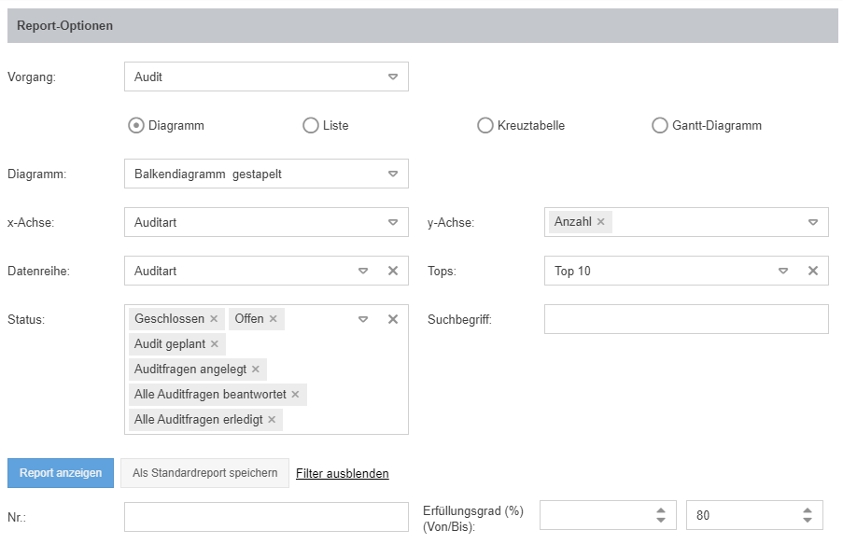The height and width of the screenshot is (544, 843).
Task: Clear the Tops selection
Action: tap(813, 271)
